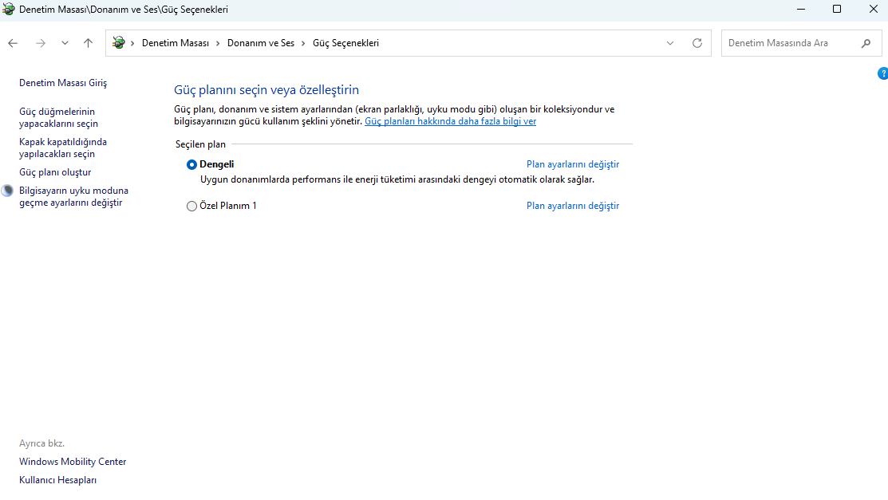Click the up-one-level arrow
888x500 pixels.
(88, 43)
